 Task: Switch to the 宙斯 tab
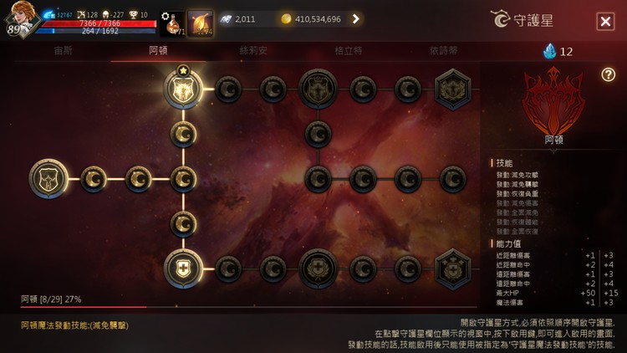[x=63, y=50]
